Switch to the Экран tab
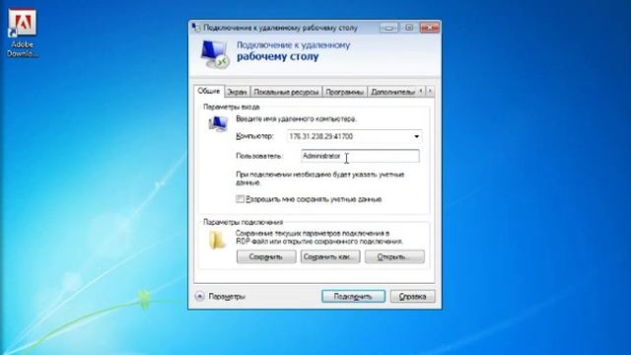Viewport: 631px width, 355px height. pos(237,92)
